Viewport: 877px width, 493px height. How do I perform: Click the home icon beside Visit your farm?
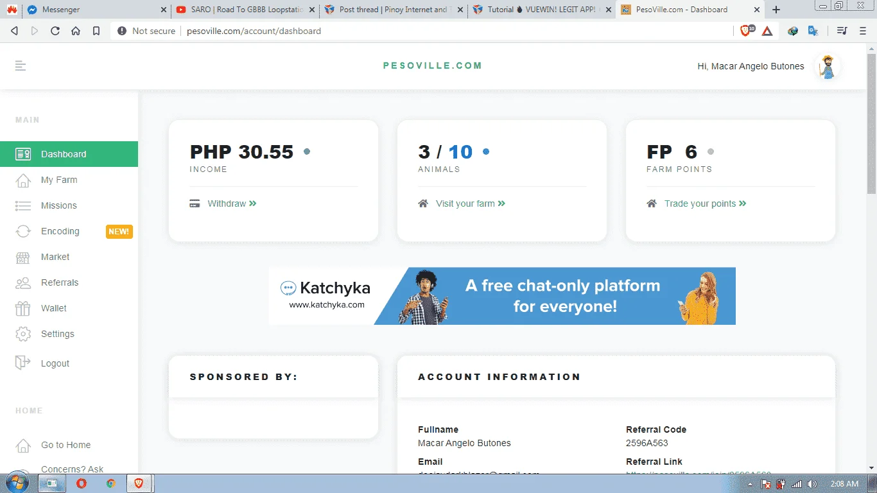tap(423, 203)
